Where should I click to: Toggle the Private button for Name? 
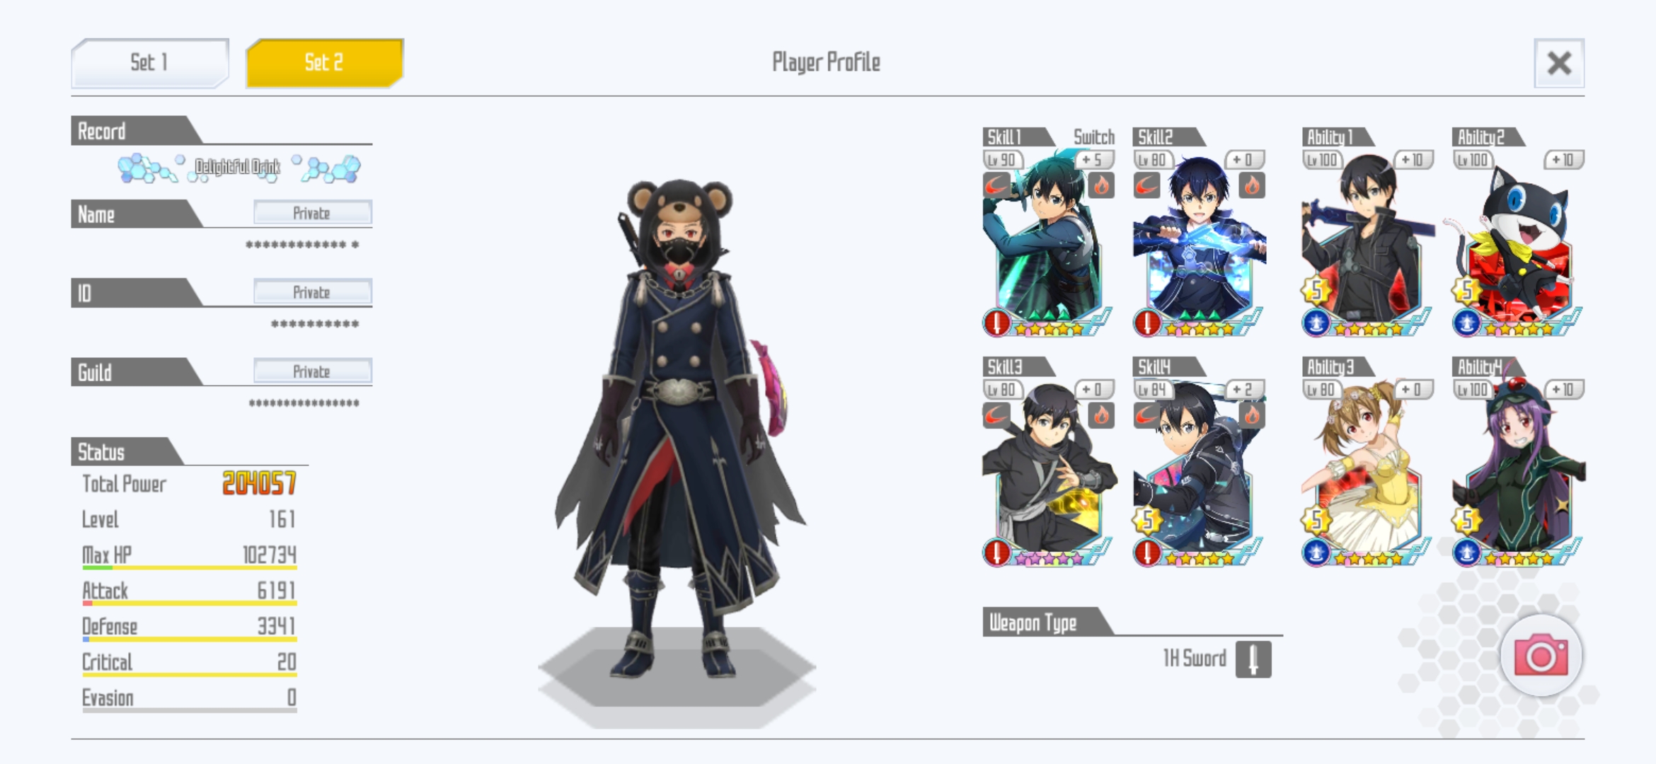[312, 213]
